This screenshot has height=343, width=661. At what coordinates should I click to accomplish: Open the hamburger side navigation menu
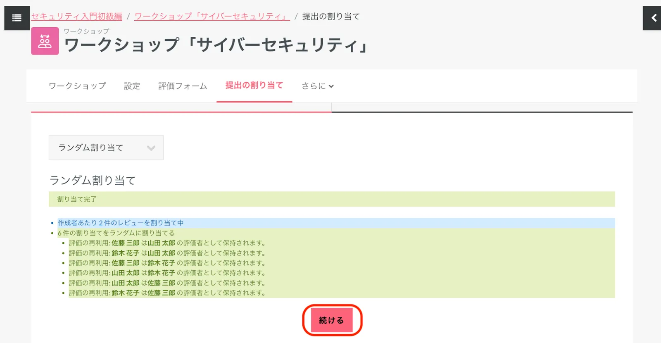17,18
